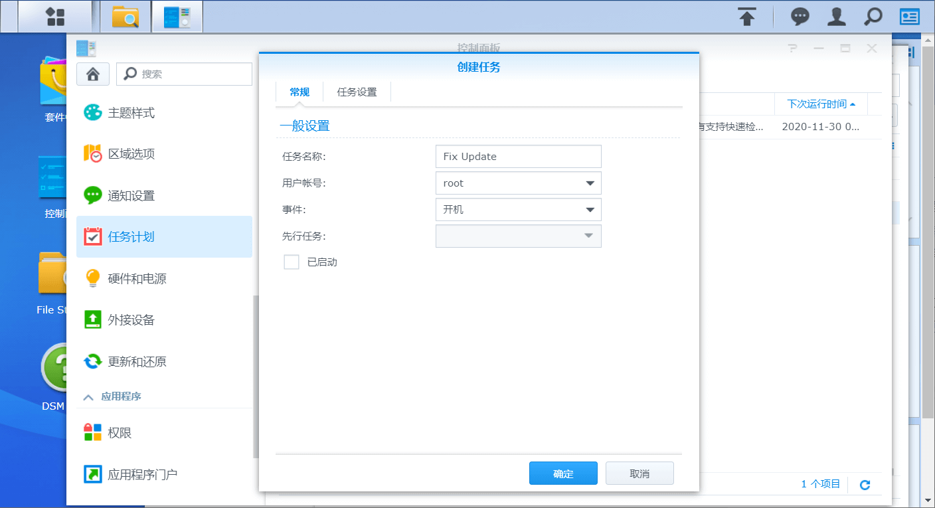Switch to the 常规 tab
Screen dimensions: 935x508
pyautogui.click(x=299, y=92)
